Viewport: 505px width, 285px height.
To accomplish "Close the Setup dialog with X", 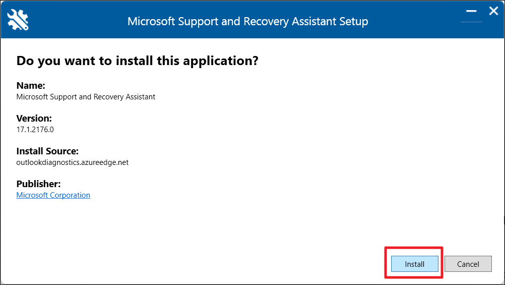I will [493, 11].
